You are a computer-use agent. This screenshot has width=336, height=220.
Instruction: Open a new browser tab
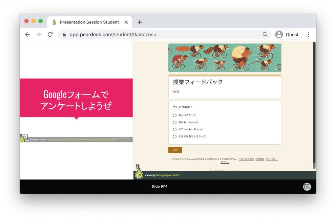tap(139, 22)
